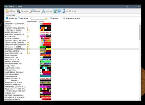Click the star icon beside channel field
This screenshot has height=105, width=145.
pos(46,18)
